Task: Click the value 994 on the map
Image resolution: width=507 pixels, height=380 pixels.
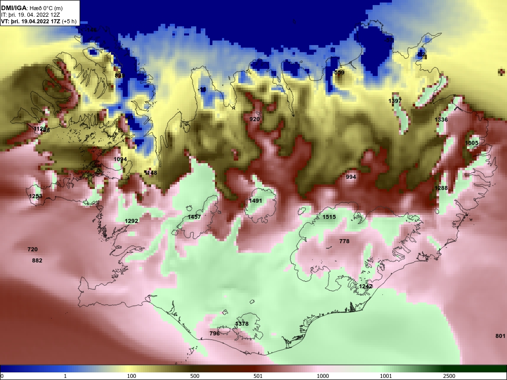Action: click(351, 177)
